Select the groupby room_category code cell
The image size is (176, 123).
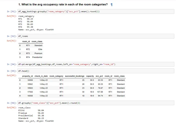pos(95,12)
